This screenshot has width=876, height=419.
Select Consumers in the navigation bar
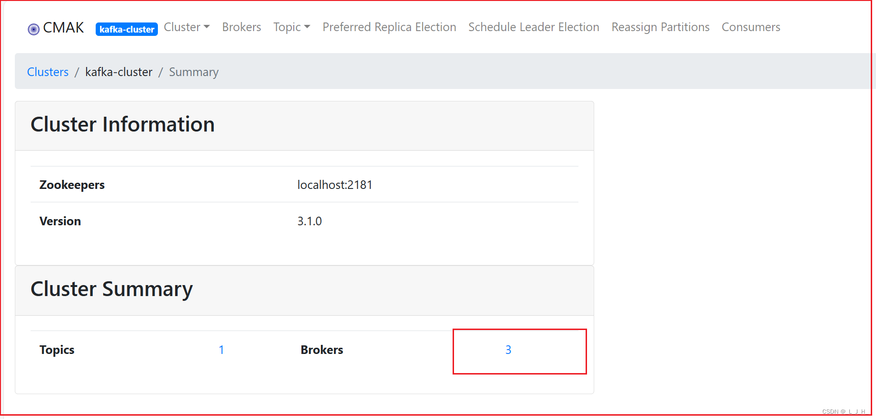pyautogui.click(x=750, y=27)
